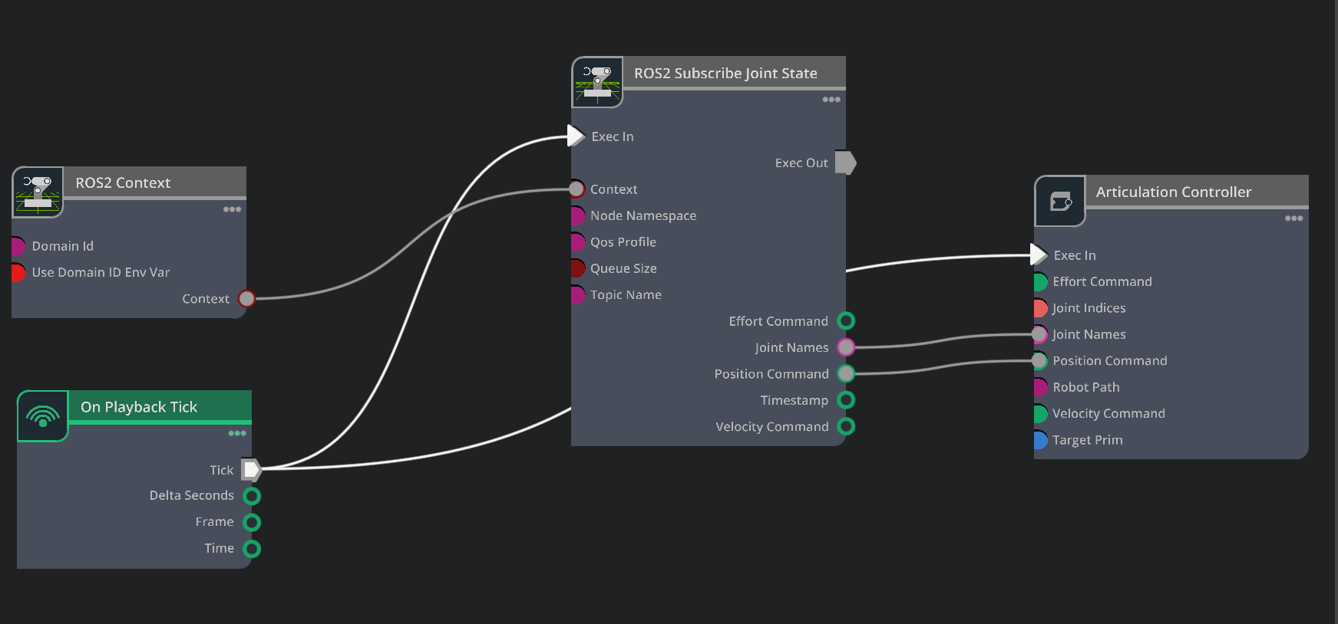Click Subscribe Joint State Context input port
This screenshot has width=1338, height=624.
pos(576,189)
